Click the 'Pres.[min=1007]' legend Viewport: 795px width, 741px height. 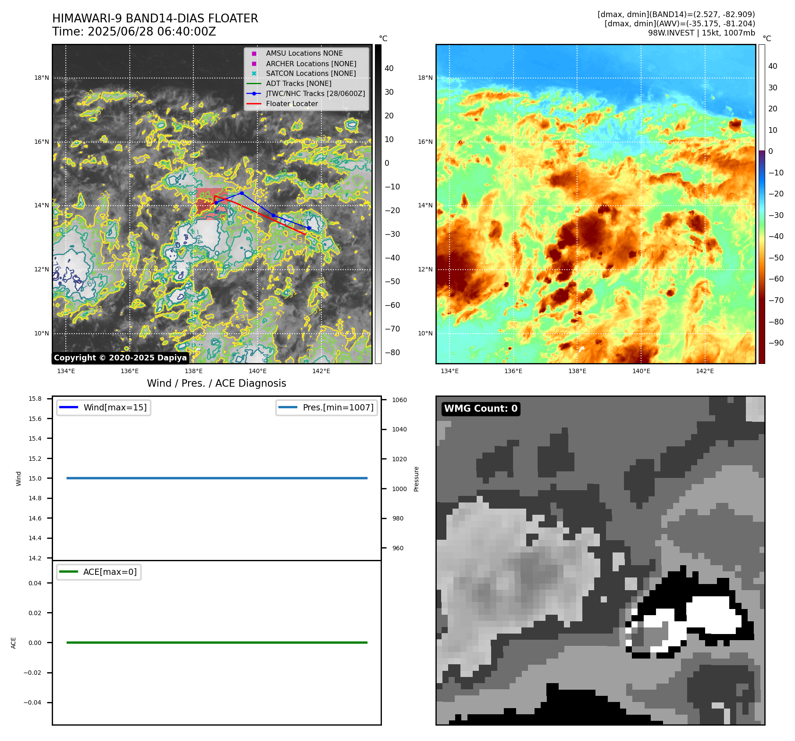click(x=327, y=408)
